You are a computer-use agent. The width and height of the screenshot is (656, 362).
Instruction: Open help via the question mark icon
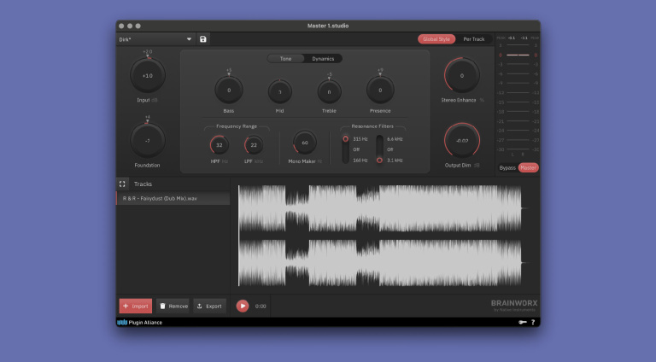pos(533,323)
